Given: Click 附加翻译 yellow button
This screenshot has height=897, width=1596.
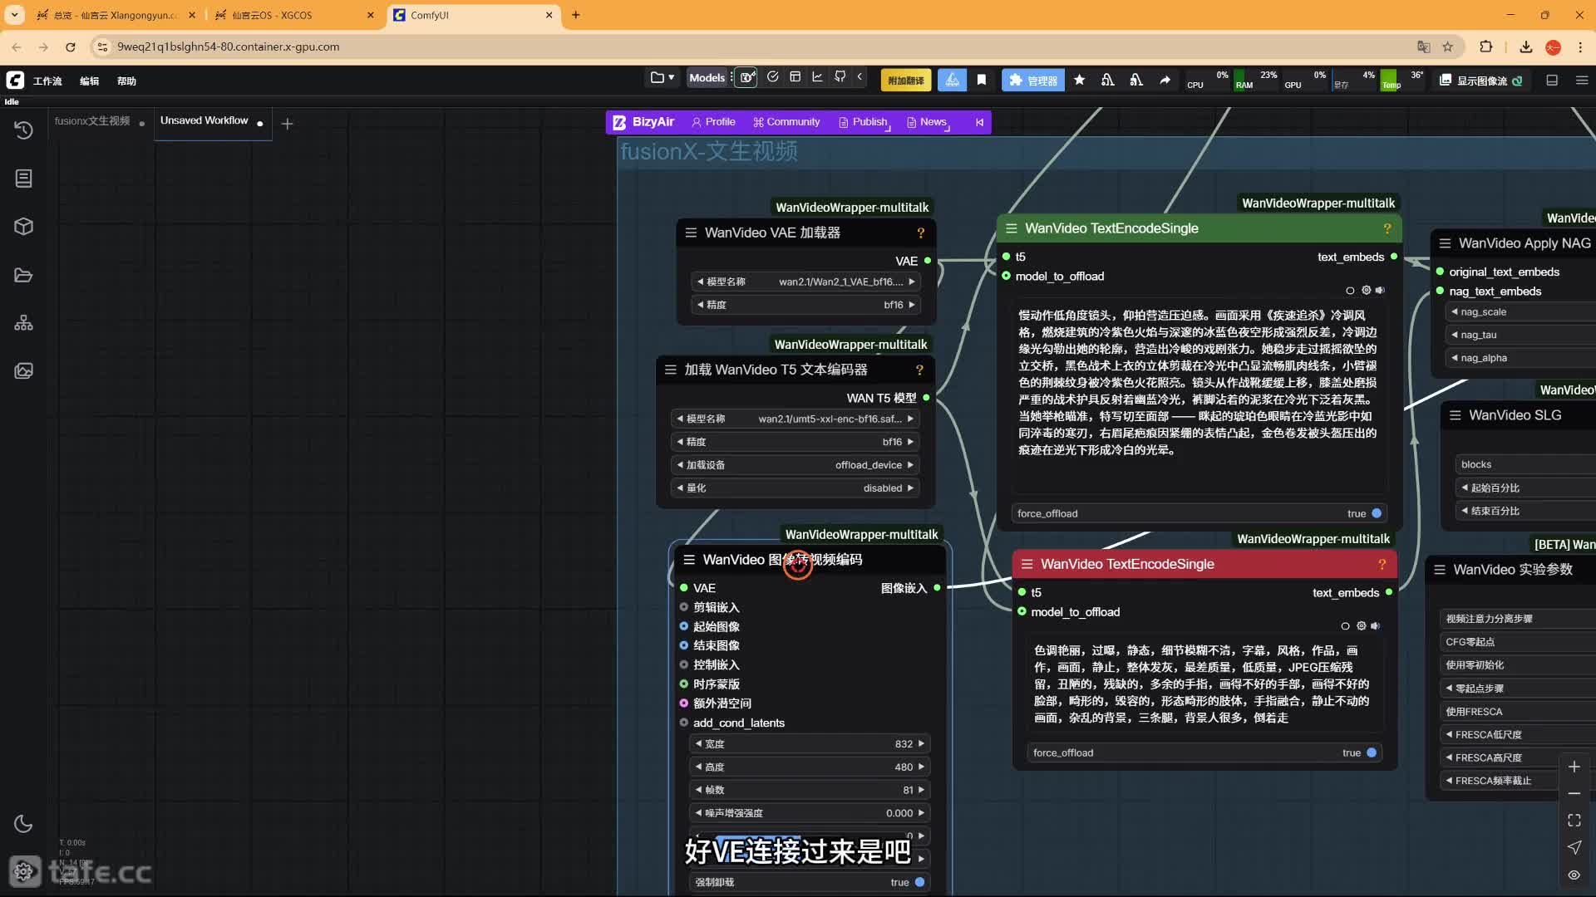Looking at the screenshot, I should (x=905, y=80).
